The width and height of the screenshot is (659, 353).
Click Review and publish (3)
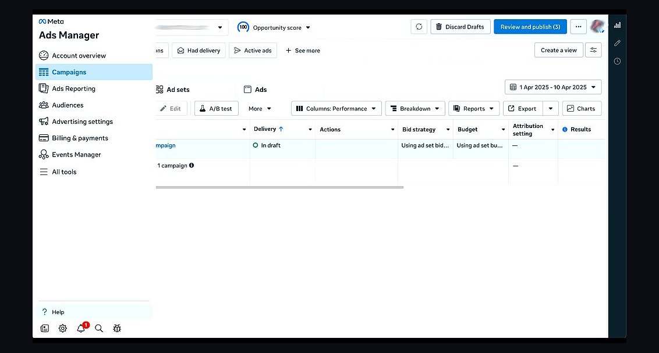click(530, 27)
